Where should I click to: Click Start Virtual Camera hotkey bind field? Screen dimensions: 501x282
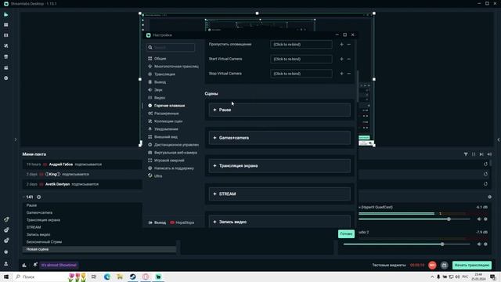301,59
